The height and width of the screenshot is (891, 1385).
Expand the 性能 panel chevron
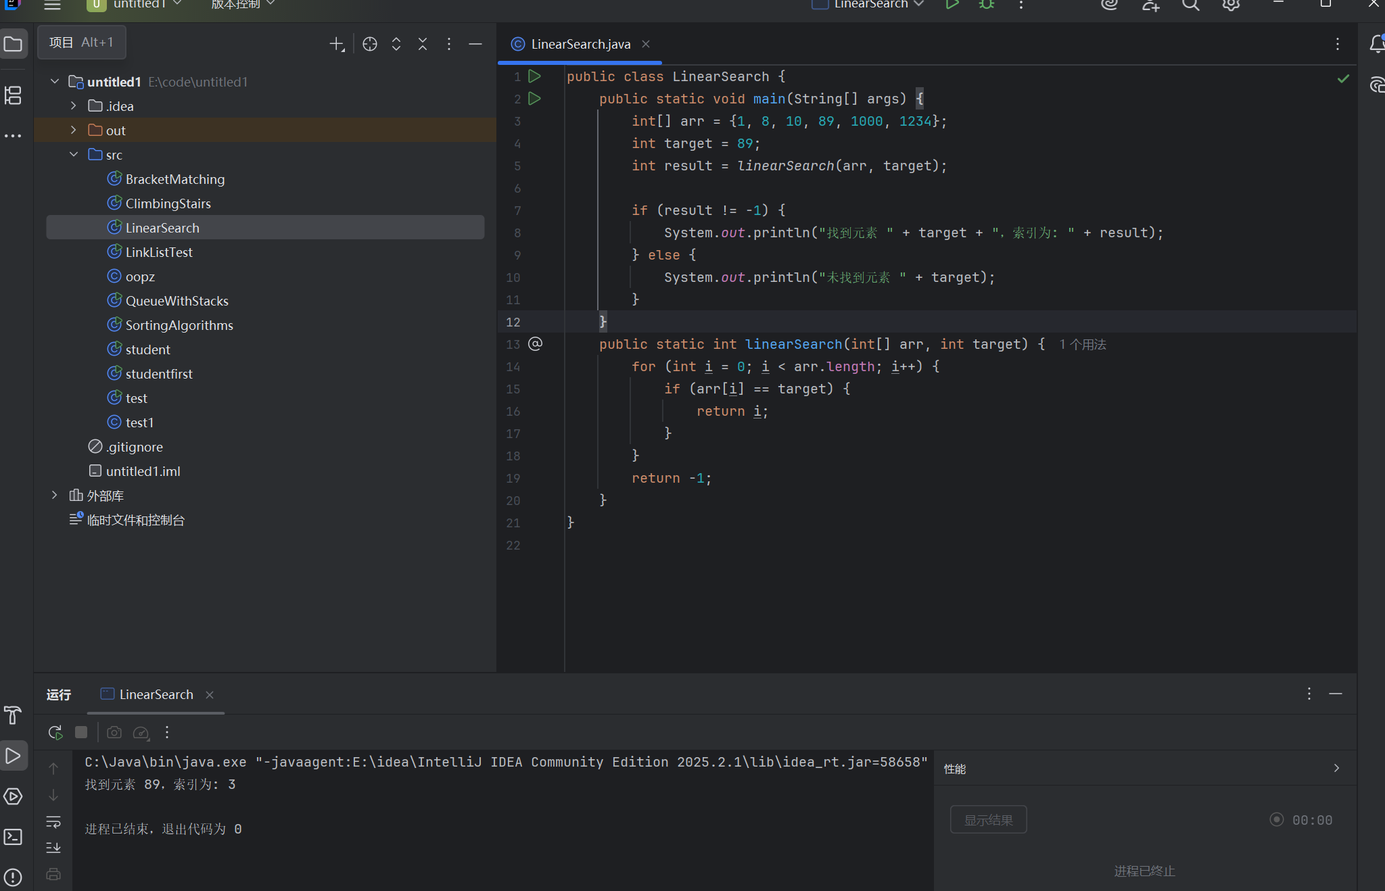coord(1336,768)
